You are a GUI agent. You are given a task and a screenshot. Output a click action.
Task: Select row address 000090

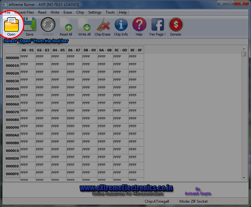(x=12, y=128)
